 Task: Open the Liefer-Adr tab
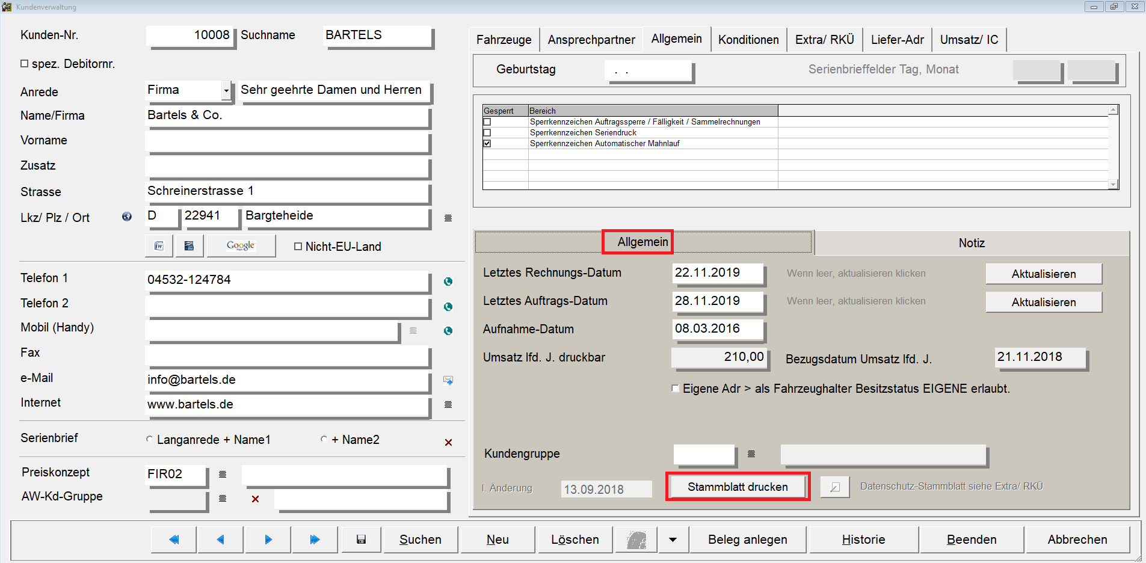point(898,40)
